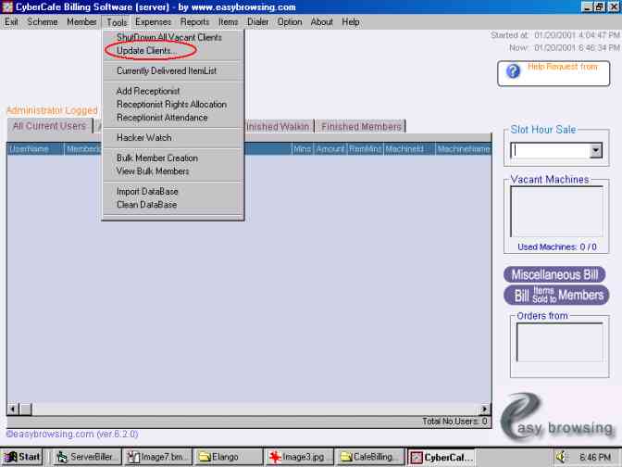Switch to Image3.jpg taskbar window
This screenshot has height=467, width=622.
click(x=297, y=457)
